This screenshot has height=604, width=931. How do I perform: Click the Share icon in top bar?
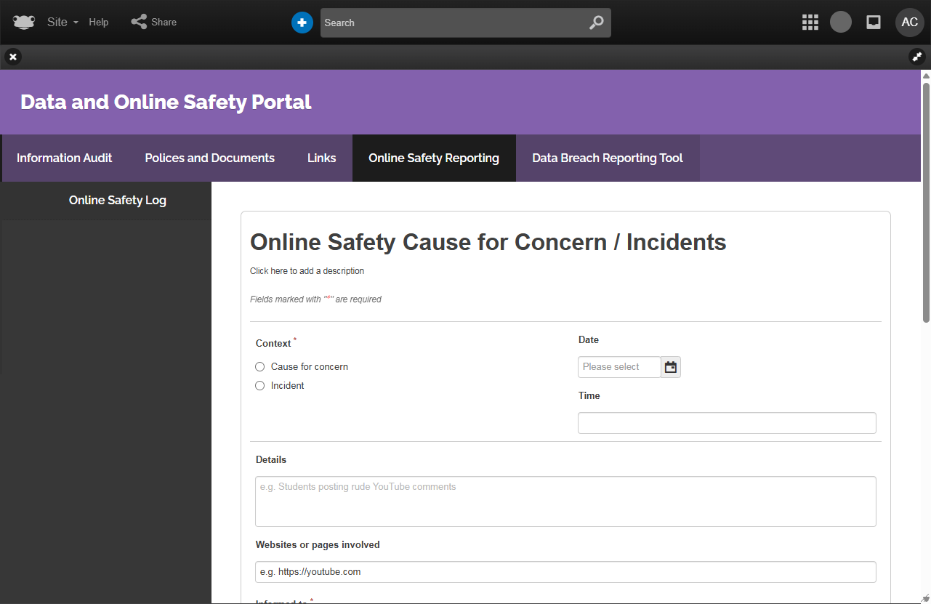pyautogui.click(x=139, y=22)
